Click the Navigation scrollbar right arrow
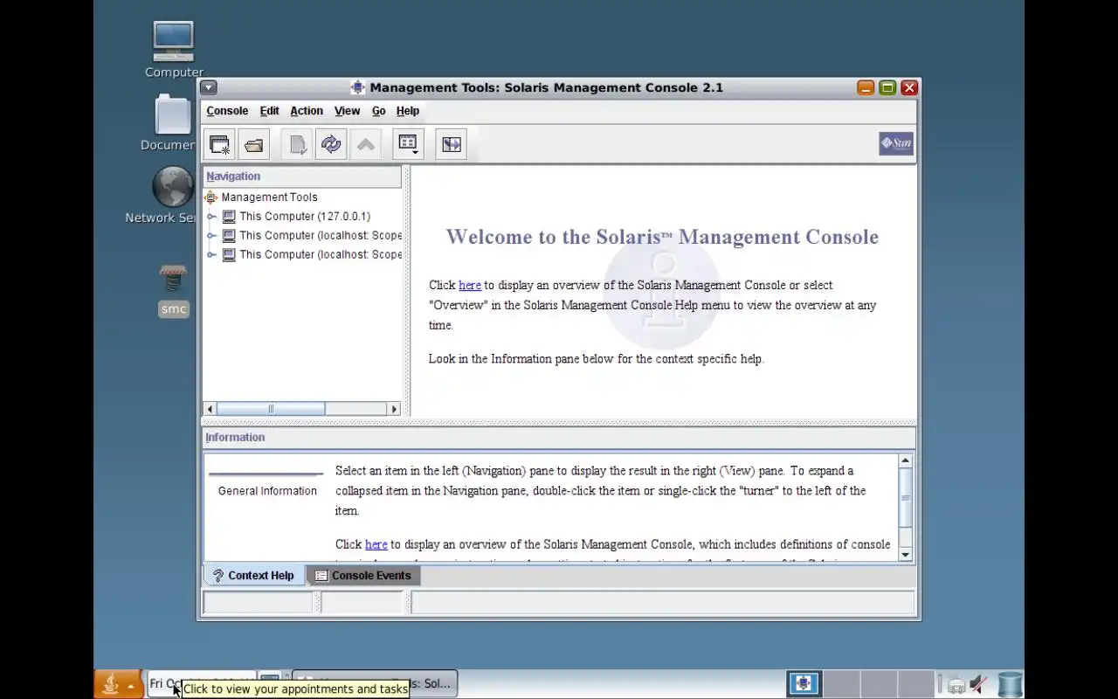Screen dimensions: 1118x699 click(394, 409)
